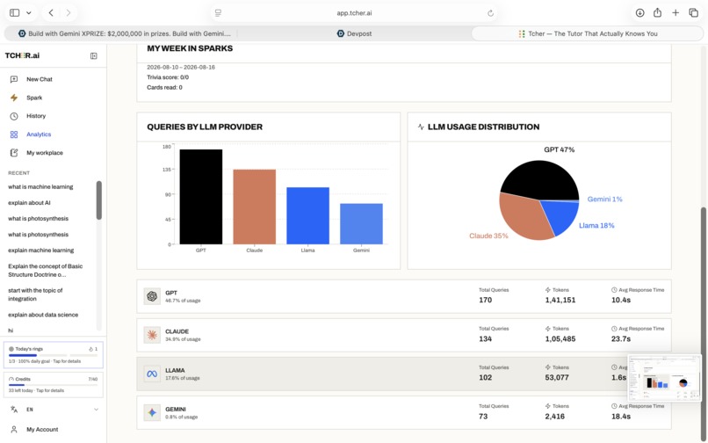
Task: Open a new tab with plus icon
Action: (x=675, y=12)
